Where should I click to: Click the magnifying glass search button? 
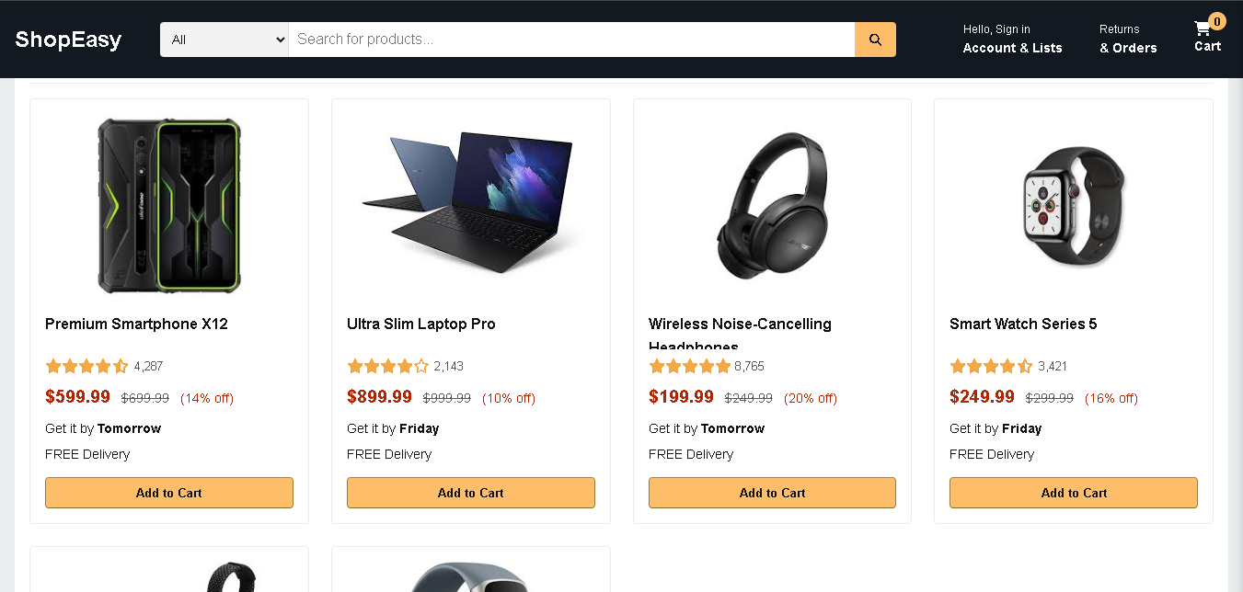pos(875,40)
